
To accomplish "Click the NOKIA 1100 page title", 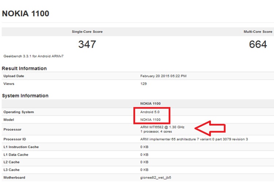I will [x=26, y=14].
